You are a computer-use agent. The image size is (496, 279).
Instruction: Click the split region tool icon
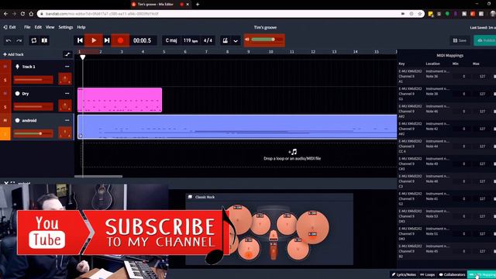pyautogui.click(x=45, y=40)
